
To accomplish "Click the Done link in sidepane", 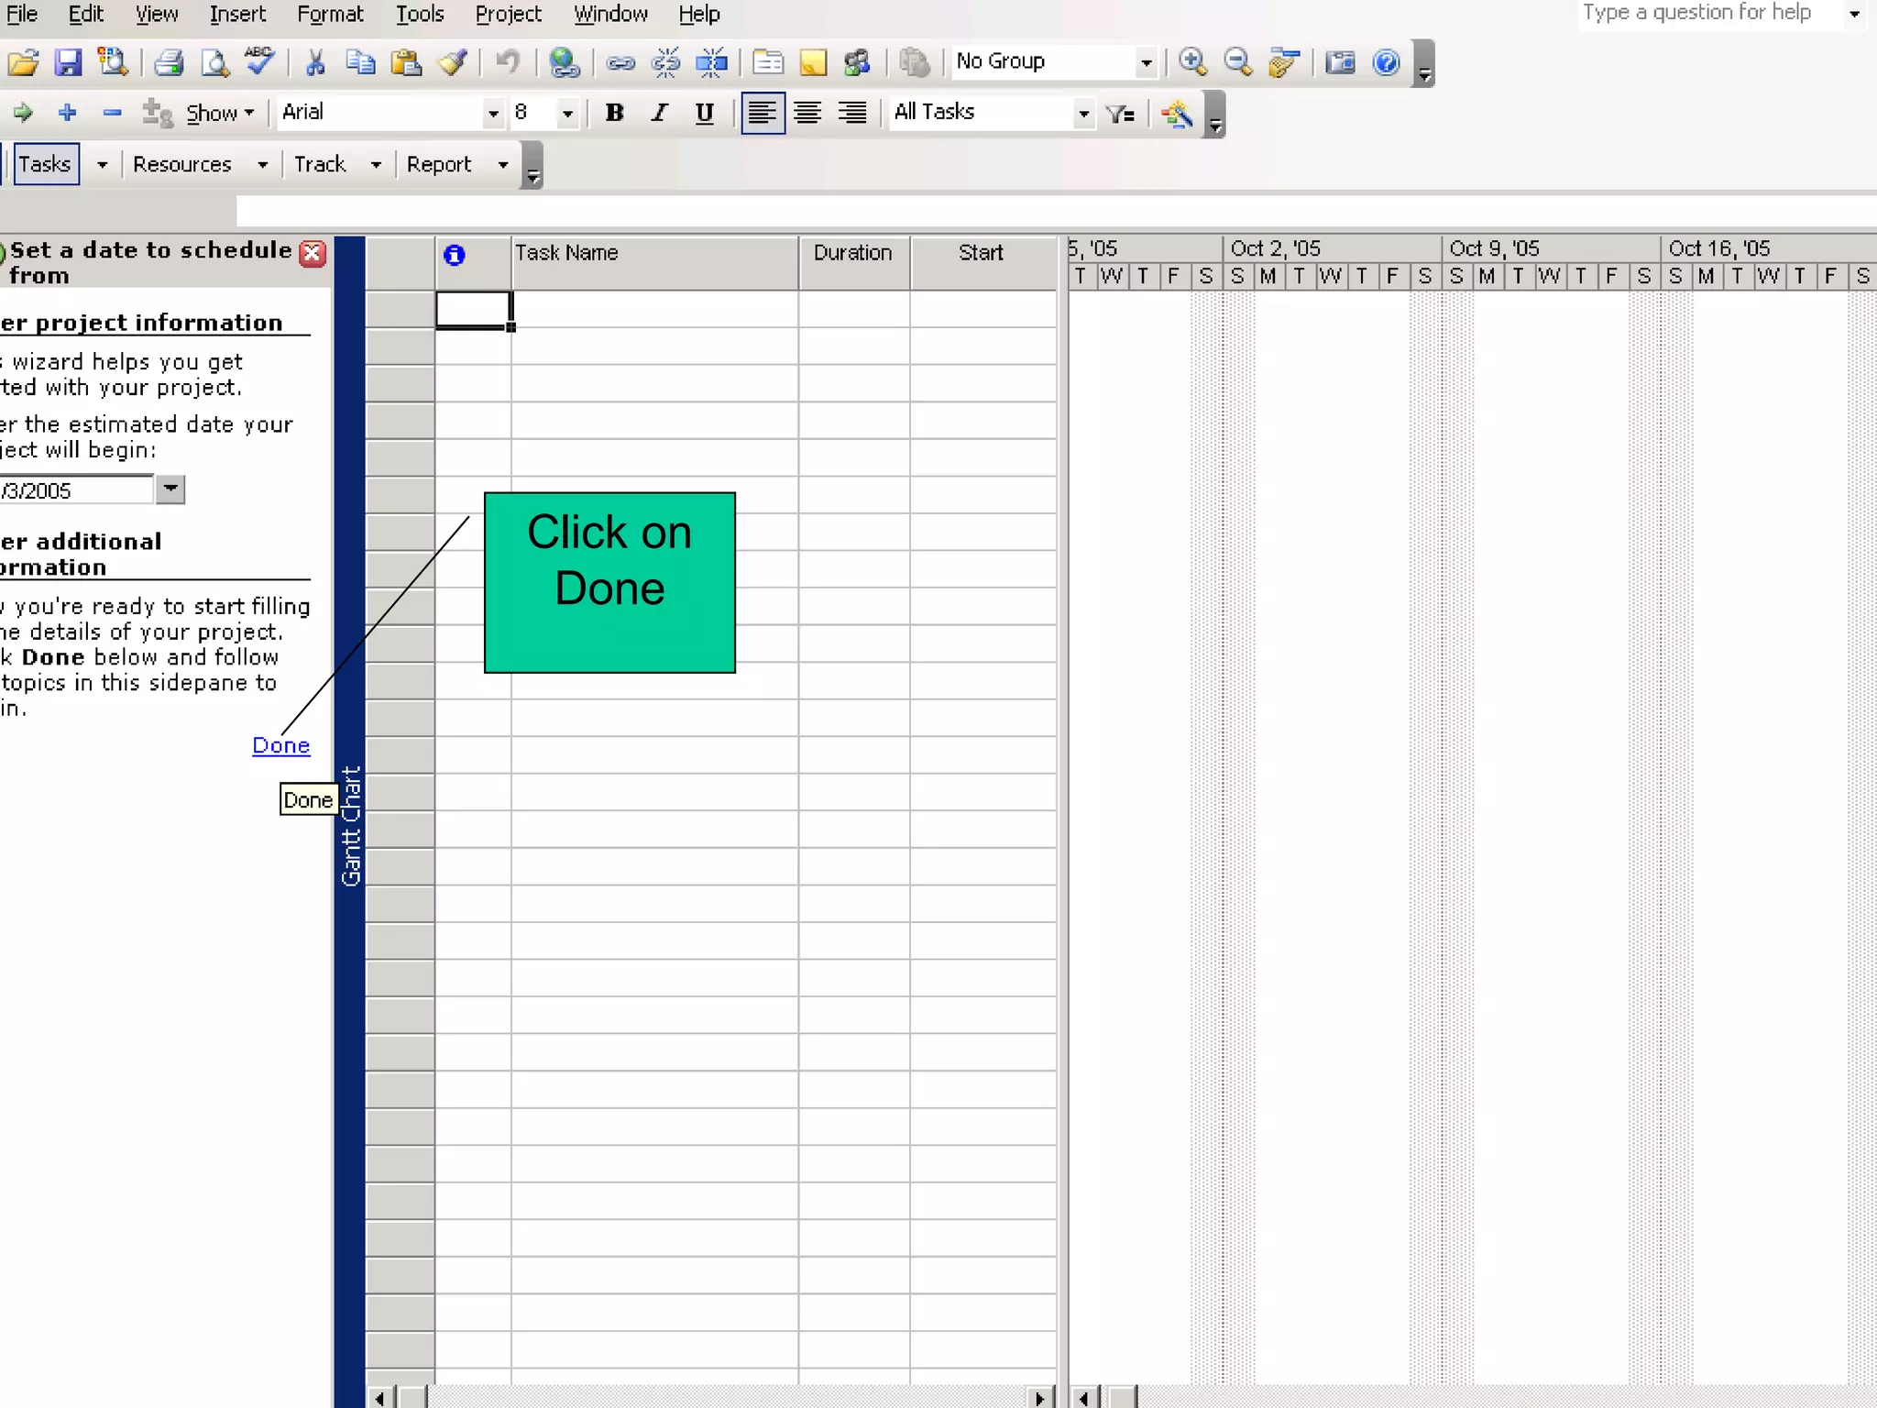I will coord(280,745).
